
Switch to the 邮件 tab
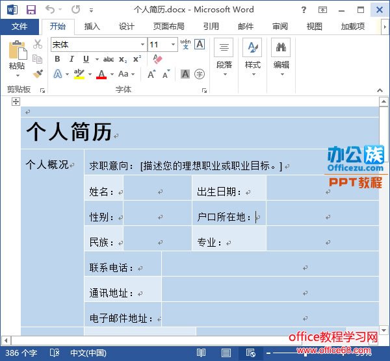[246, 27]
